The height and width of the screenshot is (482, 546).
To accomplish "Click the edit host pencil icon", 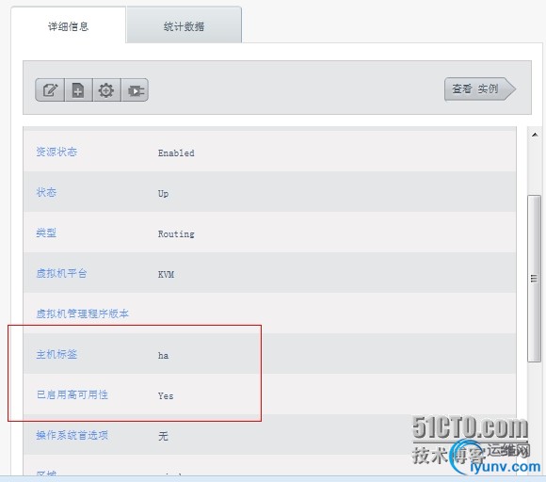I will (50, 90).
